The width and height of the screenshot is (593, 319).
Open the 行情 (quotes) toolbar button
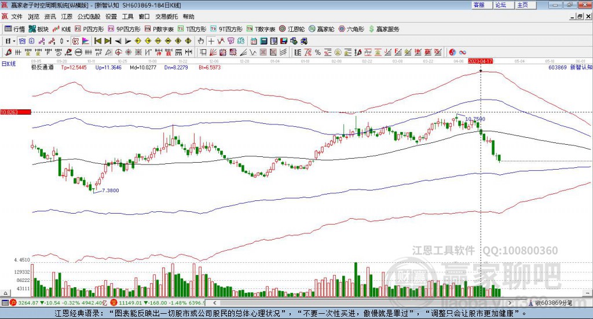[x=14, y=29]
